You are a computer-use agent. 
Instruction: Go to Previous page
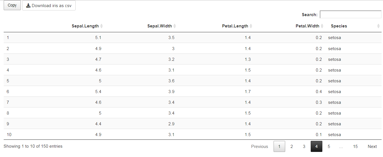(259, 146)
